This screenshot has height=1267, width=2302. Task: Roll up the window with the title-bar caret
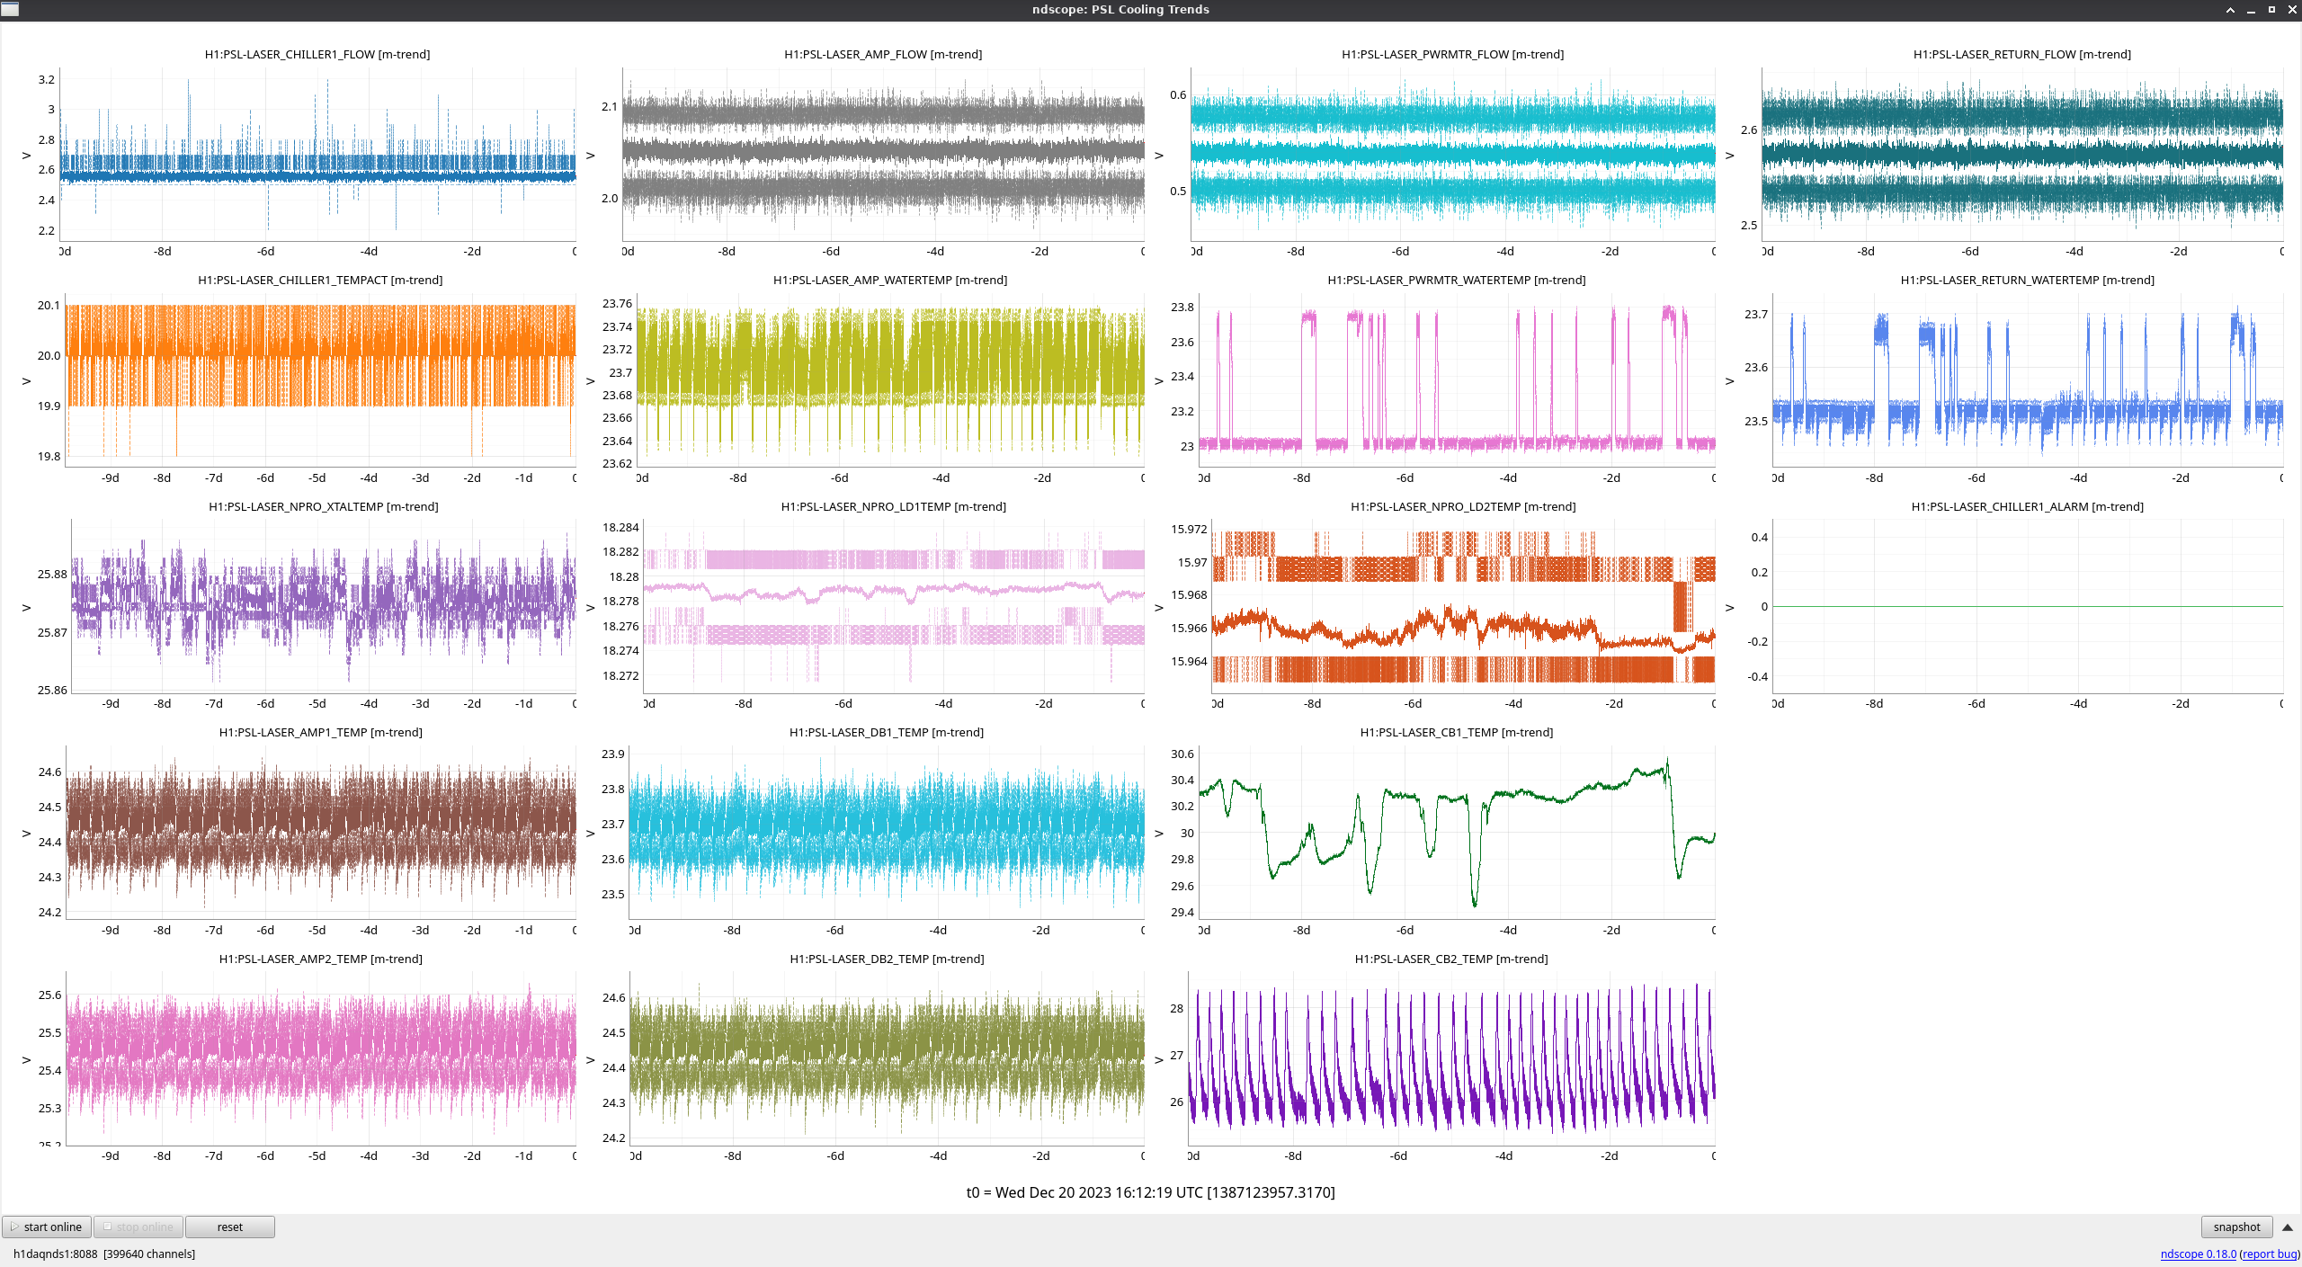(2230, 10)
